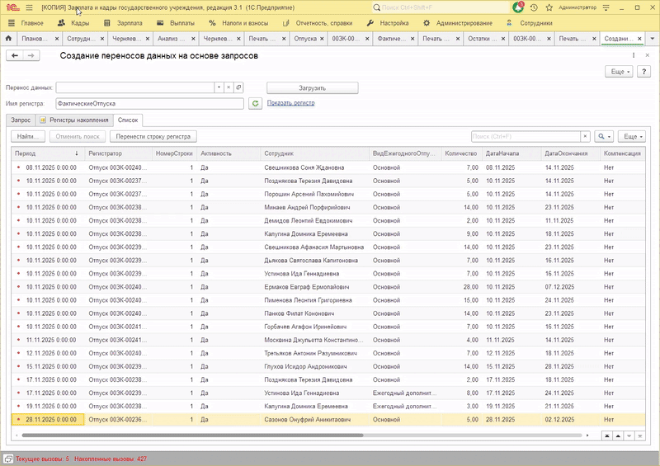Image resolution: width=660 pixels, height=466 pixels.
Task: Open the three-dot form options menu
Action: (634, 55)
